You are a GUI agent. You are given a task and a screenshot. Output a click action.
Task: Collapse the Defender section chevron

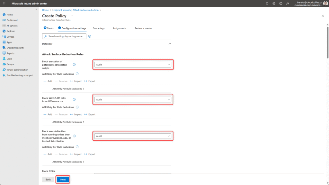tap(170, 43)
